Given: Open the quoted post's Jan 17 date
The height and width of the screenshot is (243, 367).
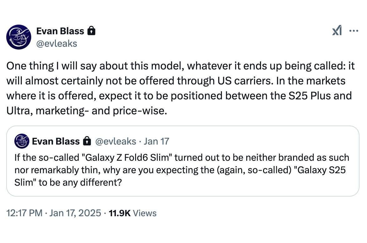Looking at the screenshot, I should [156, 141].
